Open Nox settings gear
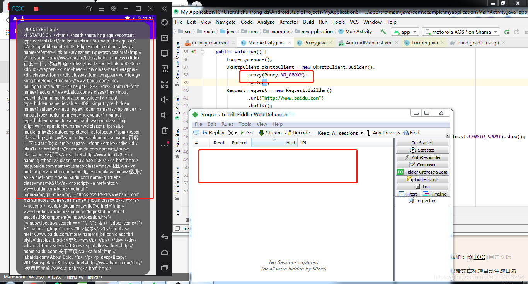Viewport: 528px width, 284px height. point(114,8)
